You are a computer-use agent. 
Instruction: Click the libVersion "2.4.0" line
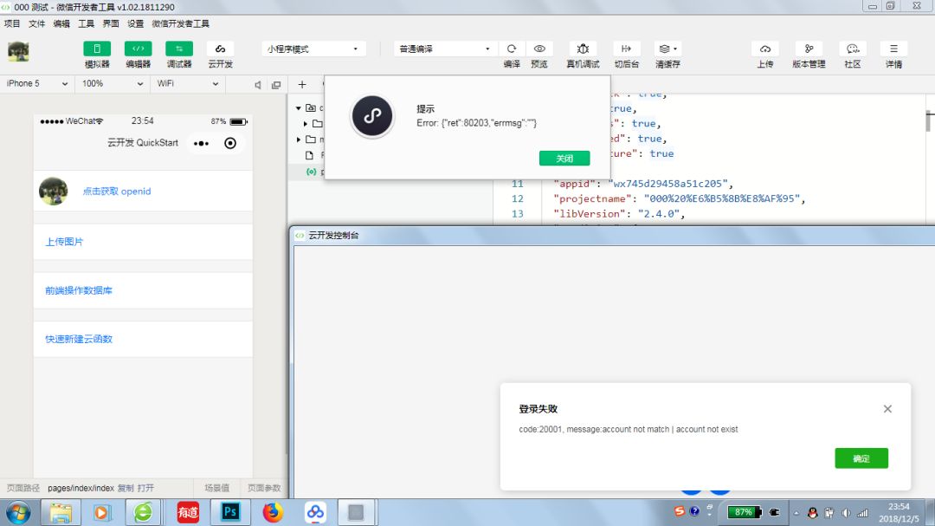pos(619,214)
